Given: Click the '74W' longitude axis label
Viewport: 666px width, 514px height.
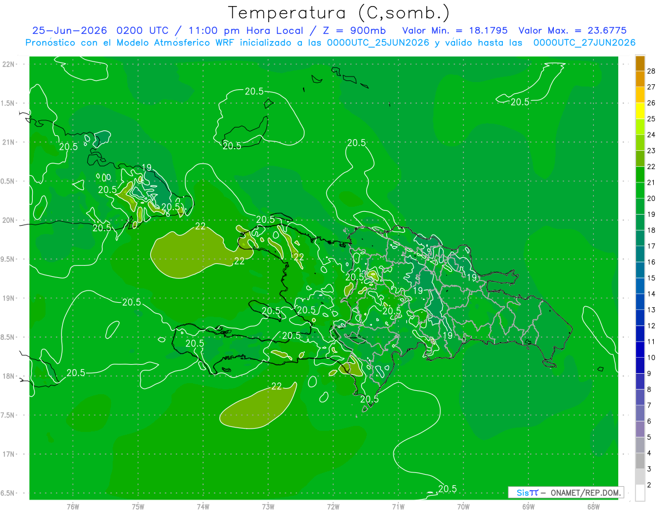Looking at the screenshot, I should (x=203, y=507).
